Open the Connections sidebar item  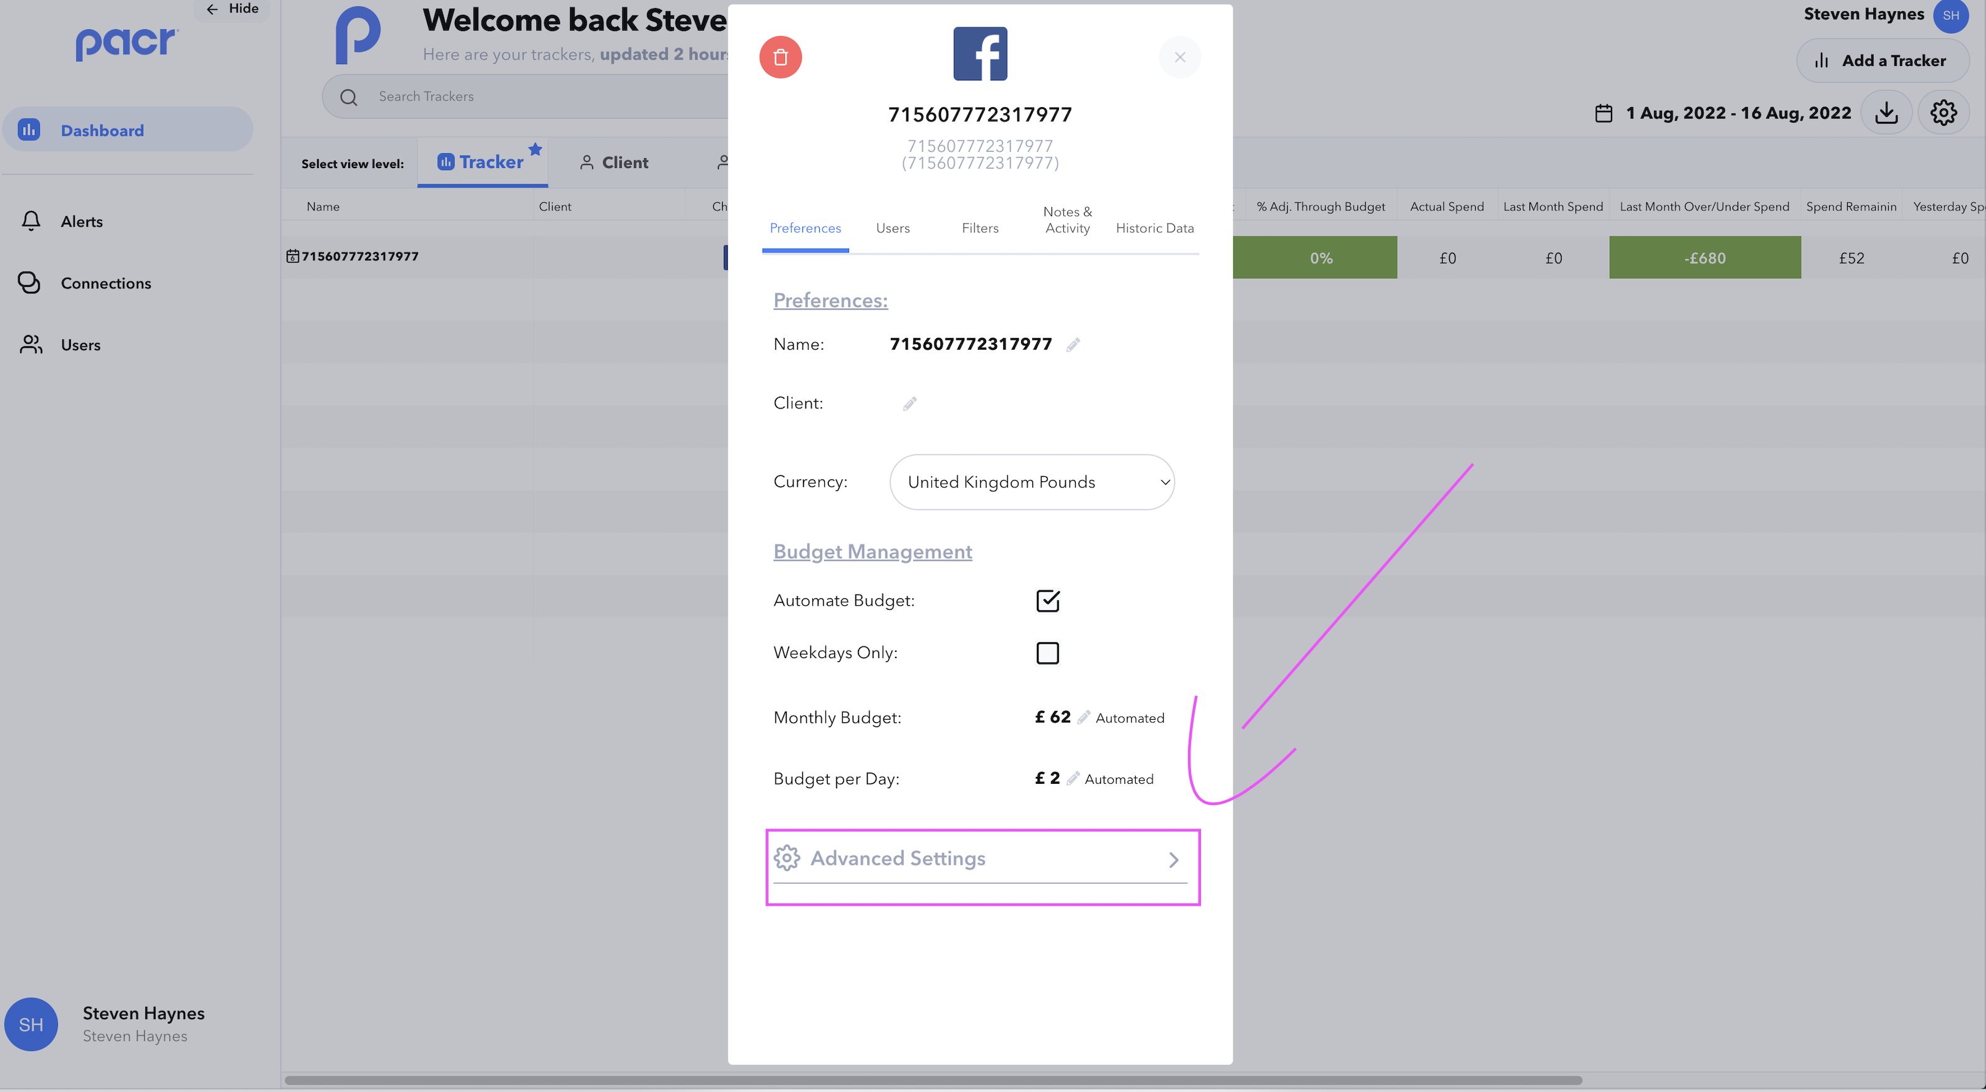pyautogui.click(x=106, y=283)
